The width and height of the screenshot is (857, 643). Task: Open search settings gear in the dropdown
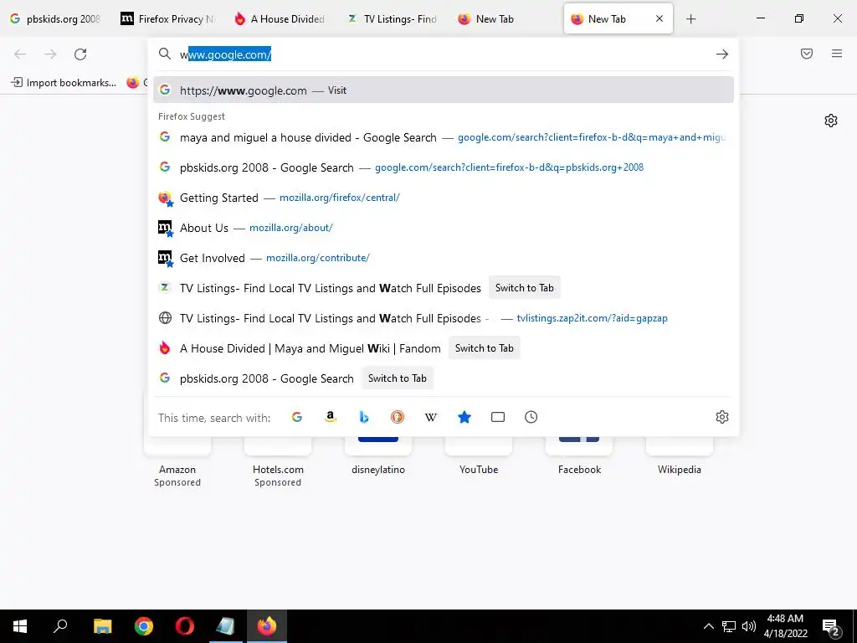point(722,417)
